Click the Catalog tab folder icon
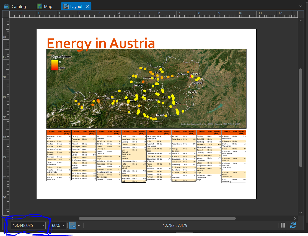 coord(7,6)
